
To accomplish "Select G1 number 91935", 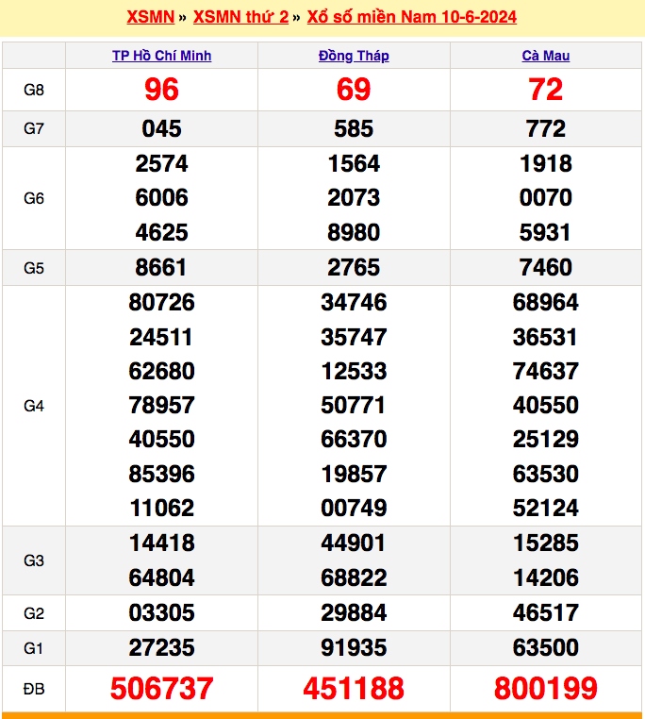I will (x=354, y=648).
